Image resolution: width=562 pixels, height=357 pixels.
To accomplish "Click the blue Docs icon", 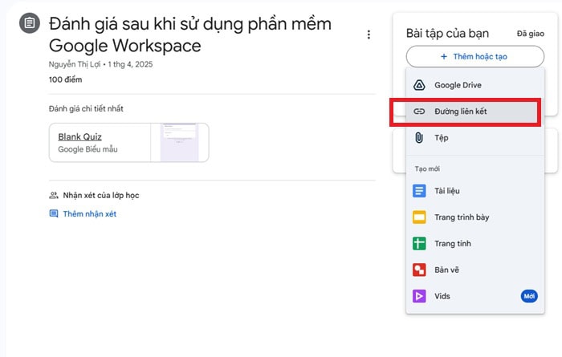I will click(x=419, y=191).
